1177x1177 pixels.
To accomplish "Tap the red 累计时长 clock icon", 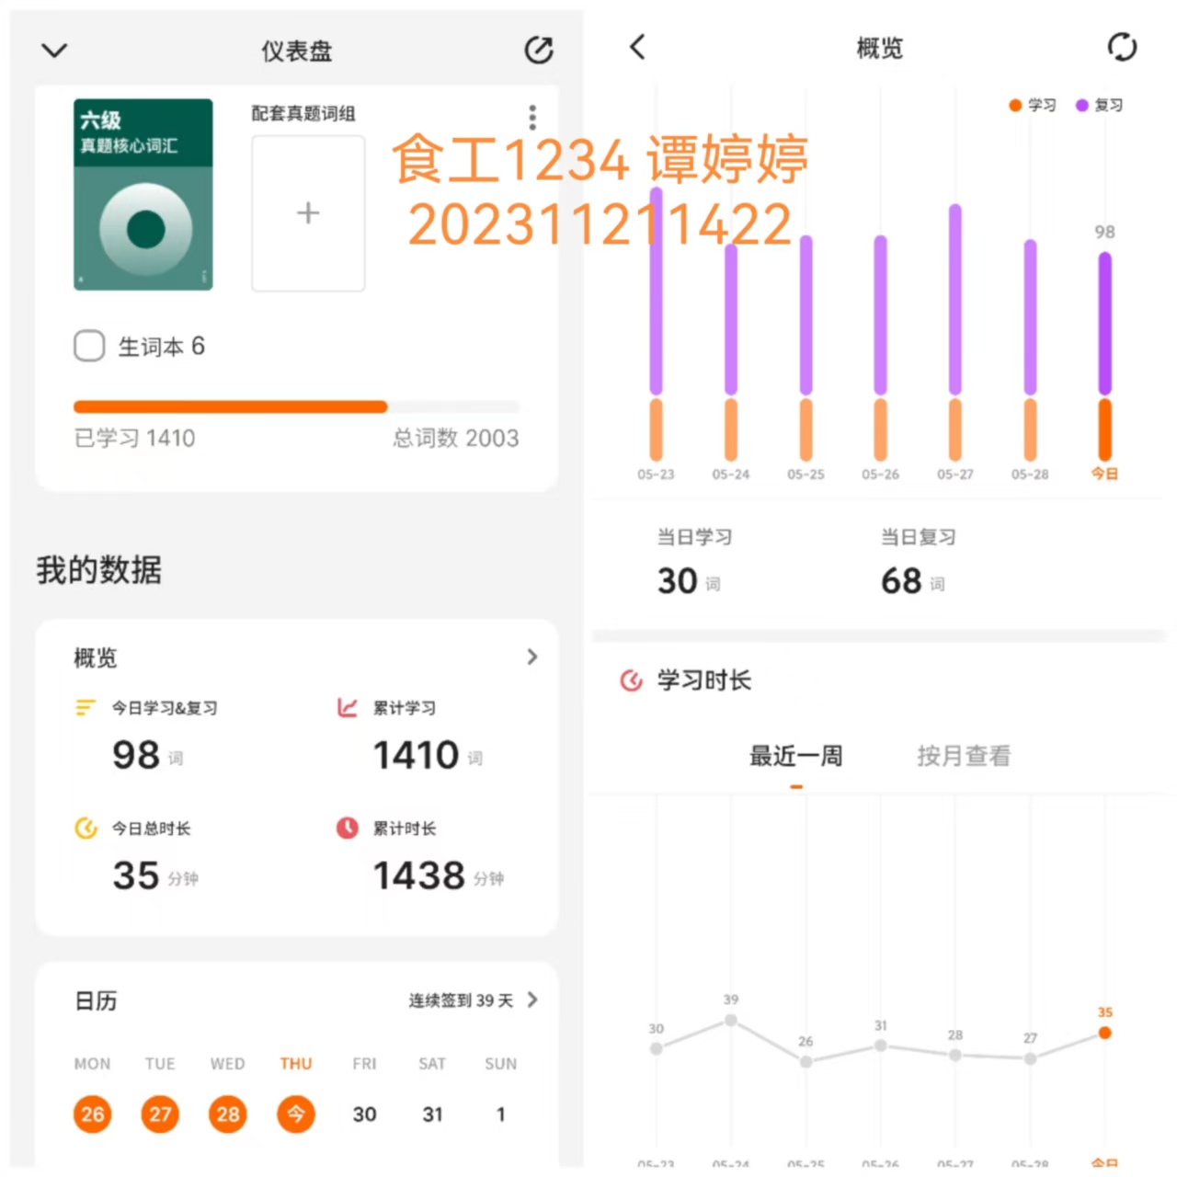I will 347,828.
